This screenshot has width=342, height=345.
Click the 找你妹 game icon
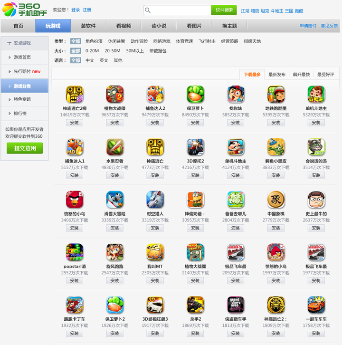(x=236, y=95)
